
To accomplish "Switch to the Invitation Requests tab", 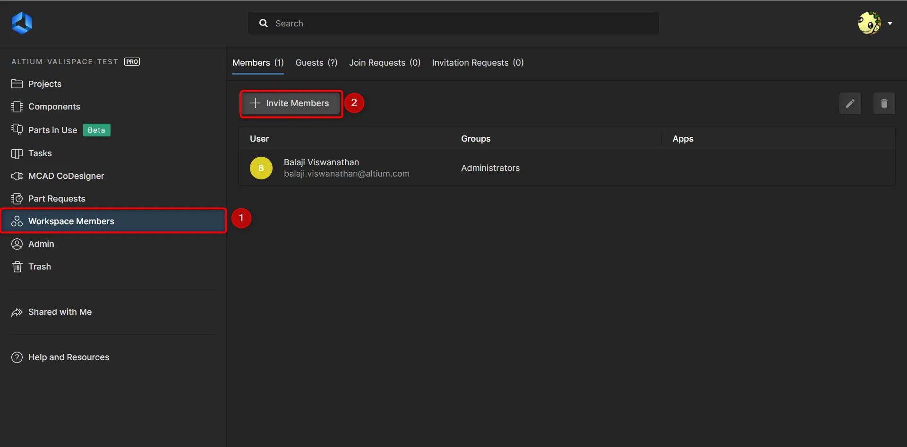I will [478, 63].
